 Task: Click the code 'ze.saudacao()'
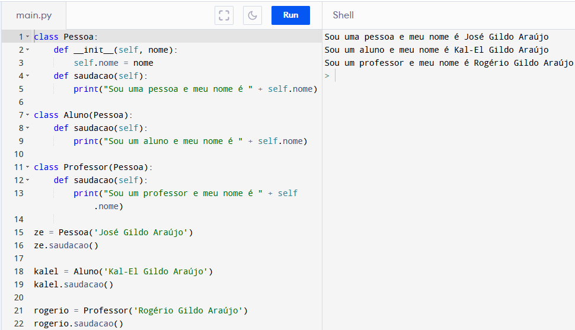click(x=66, y=245)
